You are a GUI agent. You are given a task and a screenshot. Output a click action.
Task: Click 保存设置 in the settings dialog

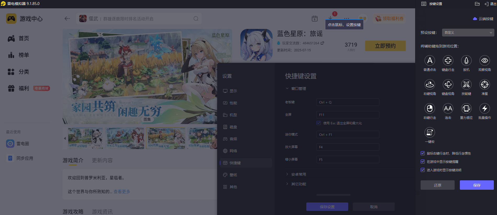[x=327, y=207]
